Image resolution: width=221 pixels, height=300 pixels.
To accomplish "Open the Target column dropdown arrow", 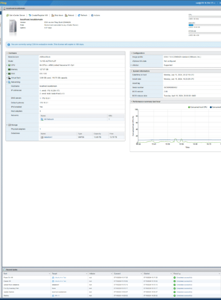I will point(87,274).
